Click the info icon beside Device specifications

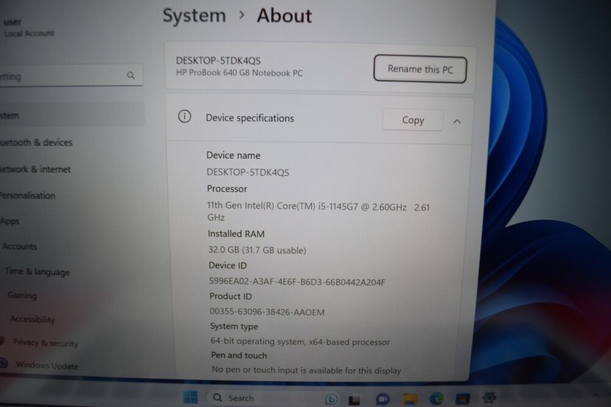[185, 117]
